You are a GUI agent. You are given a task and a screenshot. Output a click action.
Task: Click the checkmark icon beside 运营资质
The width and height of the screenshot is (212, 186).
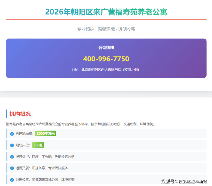coord(12,168)
